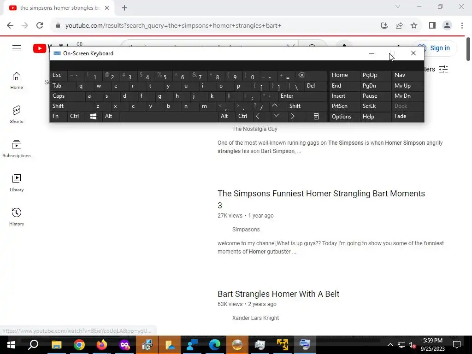Click the address bar URL
Screen dimensions: 472x354
coord(173,26)
